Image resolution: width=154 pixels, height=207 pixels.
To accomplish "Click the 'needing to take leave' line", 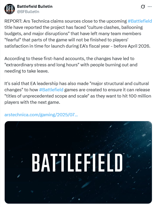I will 27,71.
